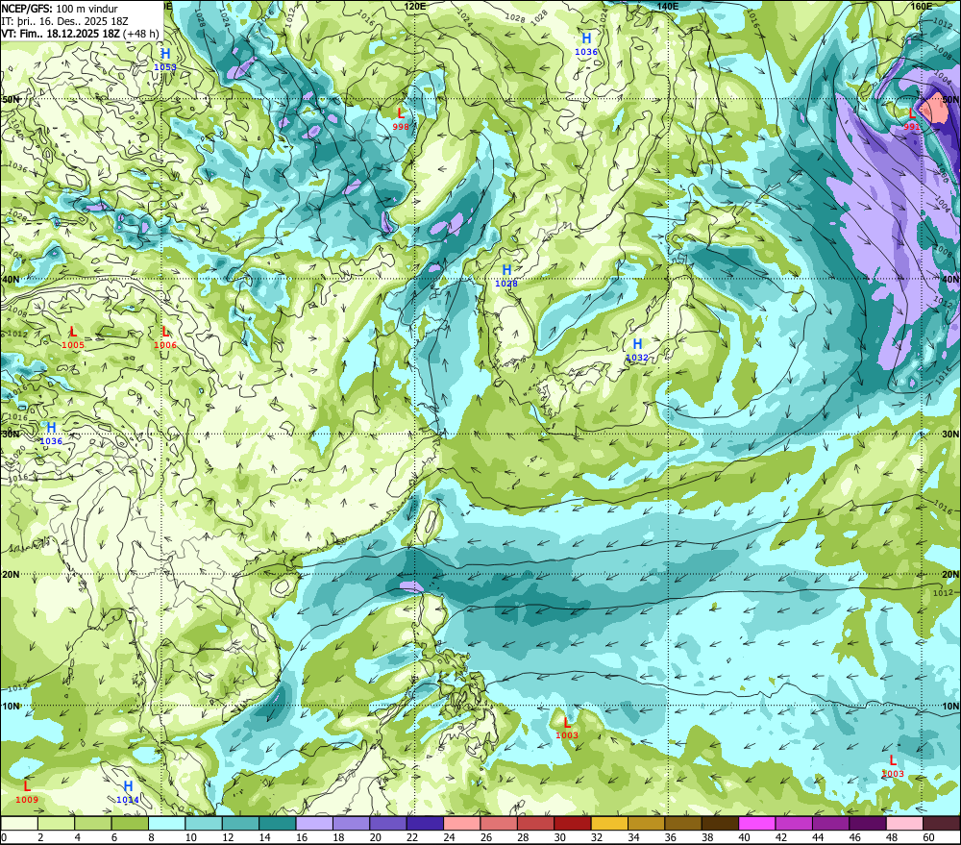Click the 140E longitude label
The height and width of the screenshot is (845, 961).
coord(668,6)
